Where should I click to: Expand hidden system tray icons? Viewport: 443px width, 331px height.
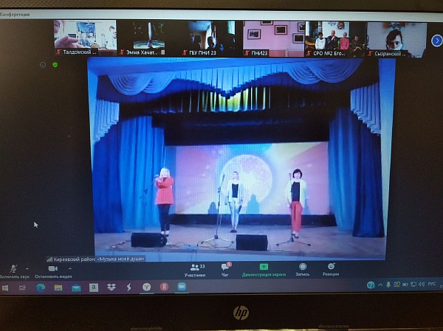[380, 285]
